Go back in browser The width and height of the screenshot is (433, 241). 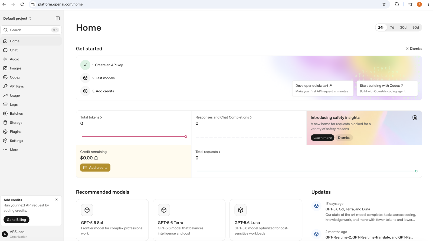pos(4,4)
